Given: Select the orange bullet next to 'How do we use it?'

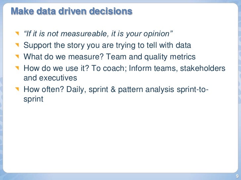Looking at the screenshot, I should point(17,68).
